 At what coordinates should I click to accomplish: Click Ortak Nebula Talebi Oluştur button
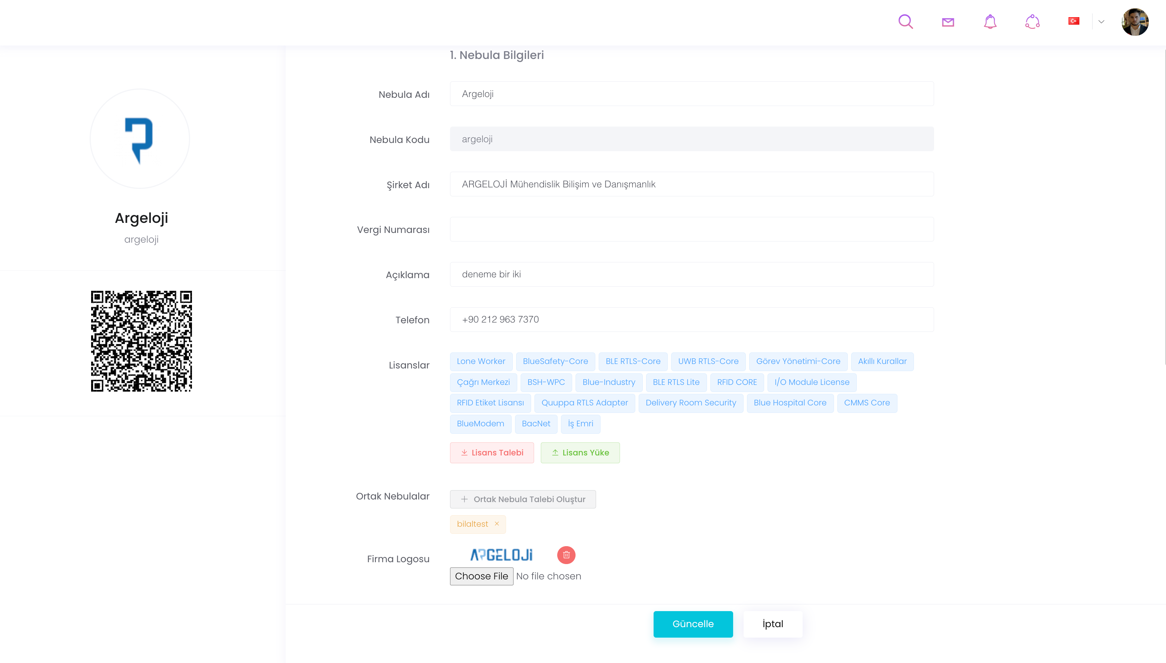tap(522, 499)
